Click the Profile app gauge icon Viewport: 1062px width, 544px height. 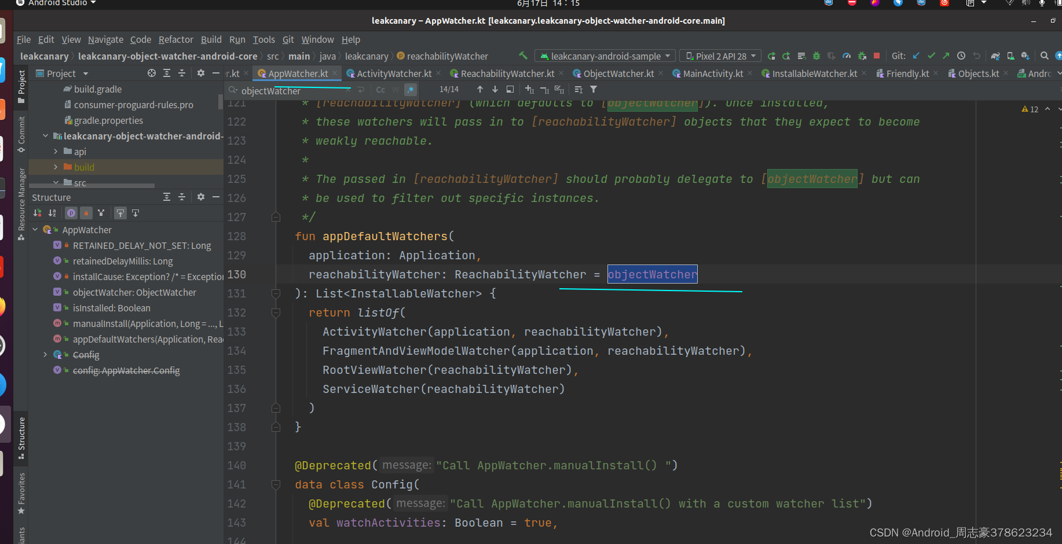click(847, 56)
